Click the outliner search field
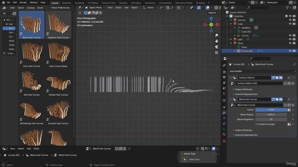 (x=257, y=7)
